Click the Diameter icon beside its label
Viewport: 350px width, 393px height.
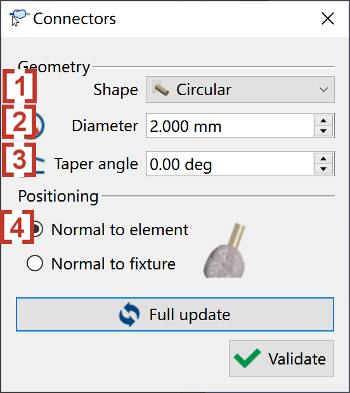point(37,126)
